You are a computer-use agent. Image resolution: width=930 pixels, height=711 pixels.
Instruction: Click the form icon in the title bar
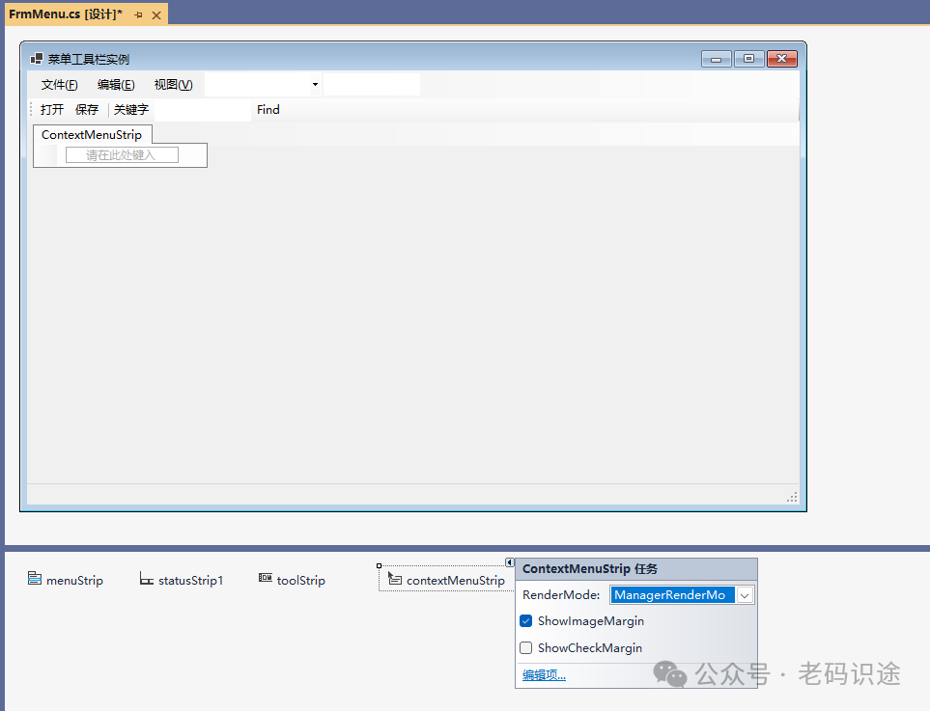tap(37, 59)
